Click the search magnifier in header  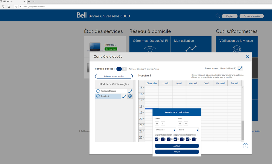tap(218, 16)
